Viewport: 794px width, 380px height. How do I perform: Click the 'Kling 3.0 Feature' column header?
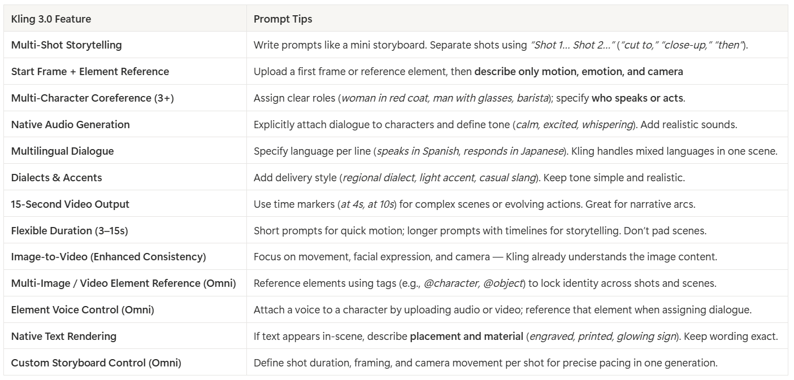click(x=51, y=19)
